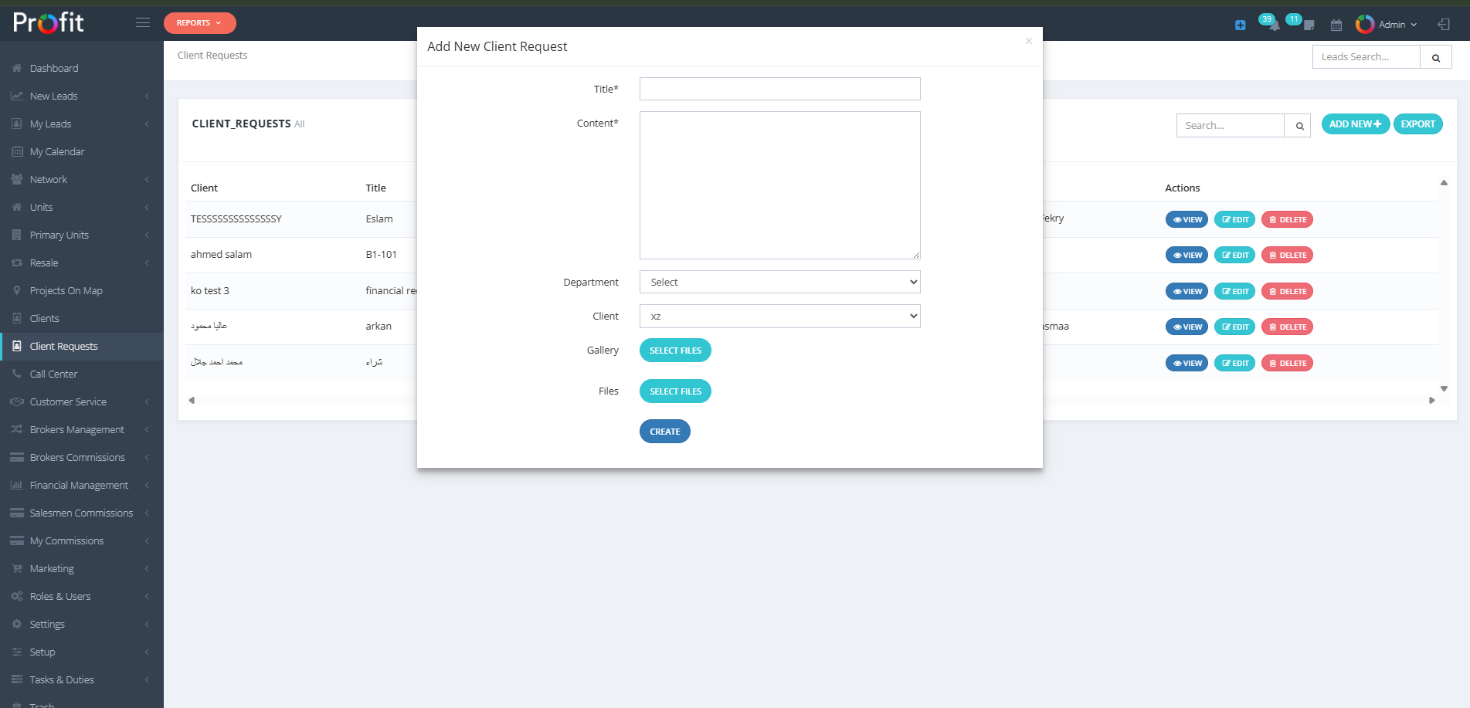Expand the Brokers Management sidebar menu
This screenshot has height=708, width=1470.
tap(76, 429)
